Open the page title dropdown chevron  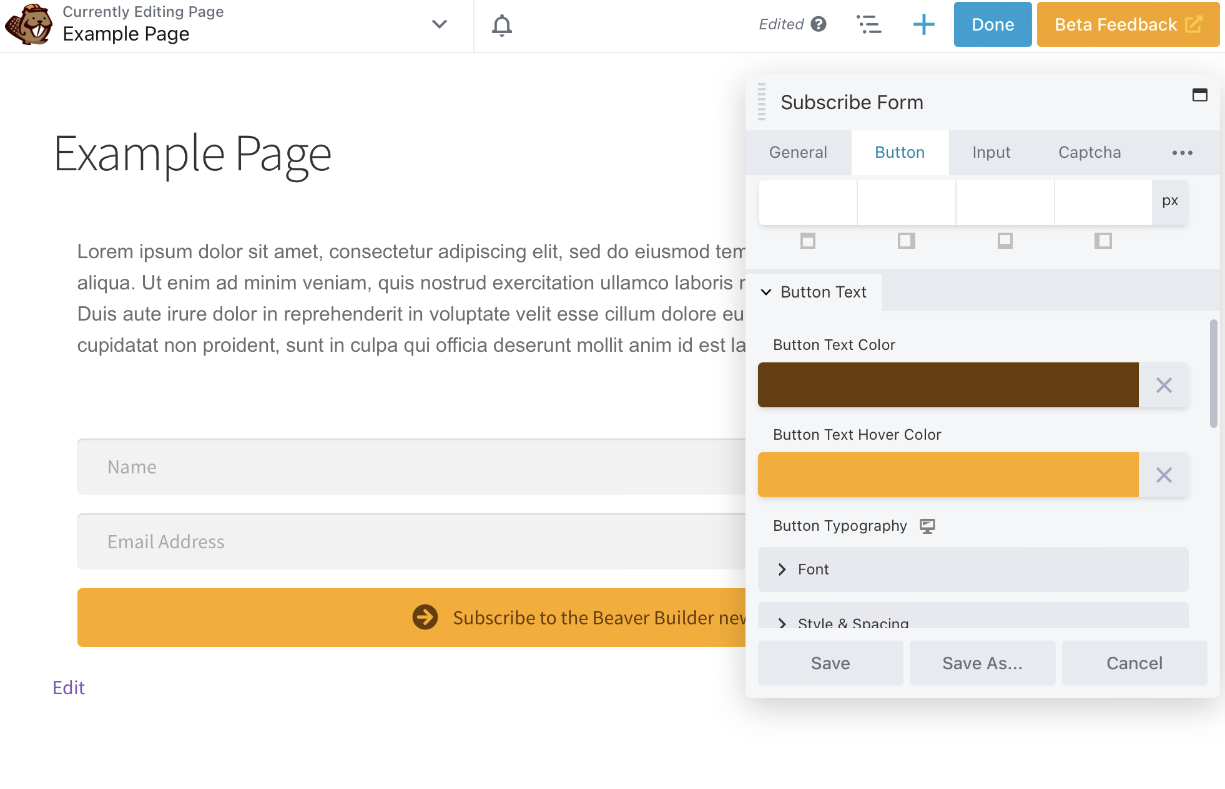(440, 24)
